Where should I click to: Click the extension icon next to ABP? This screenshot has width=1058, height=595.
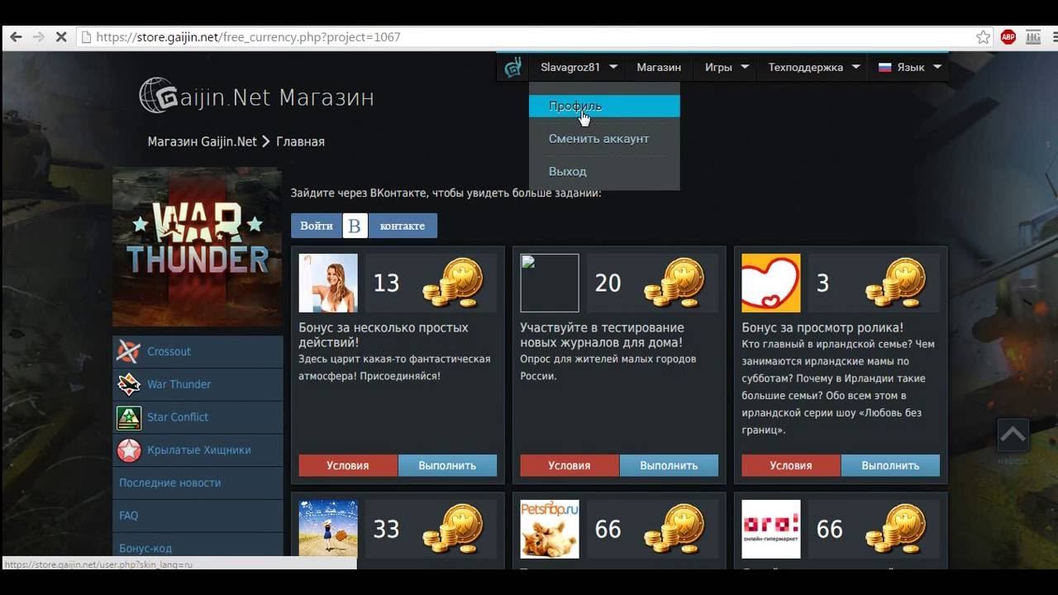tap(1032, 37)
